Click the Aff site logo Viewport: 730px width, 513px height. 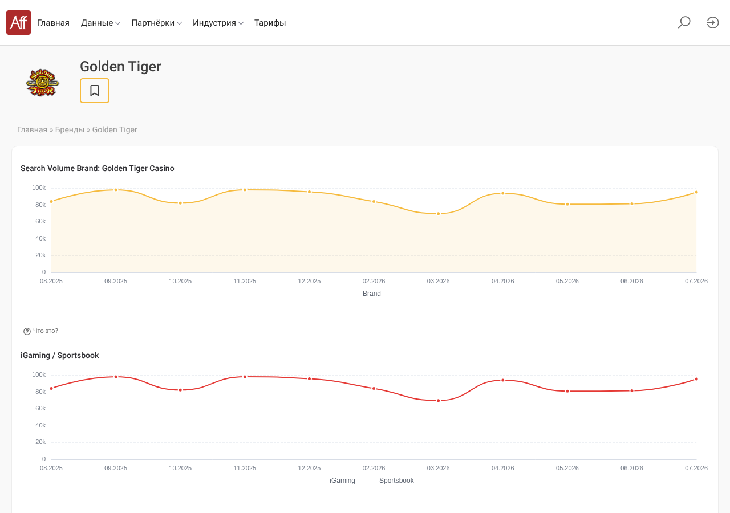pyautogui.click(x=18, y=23)
